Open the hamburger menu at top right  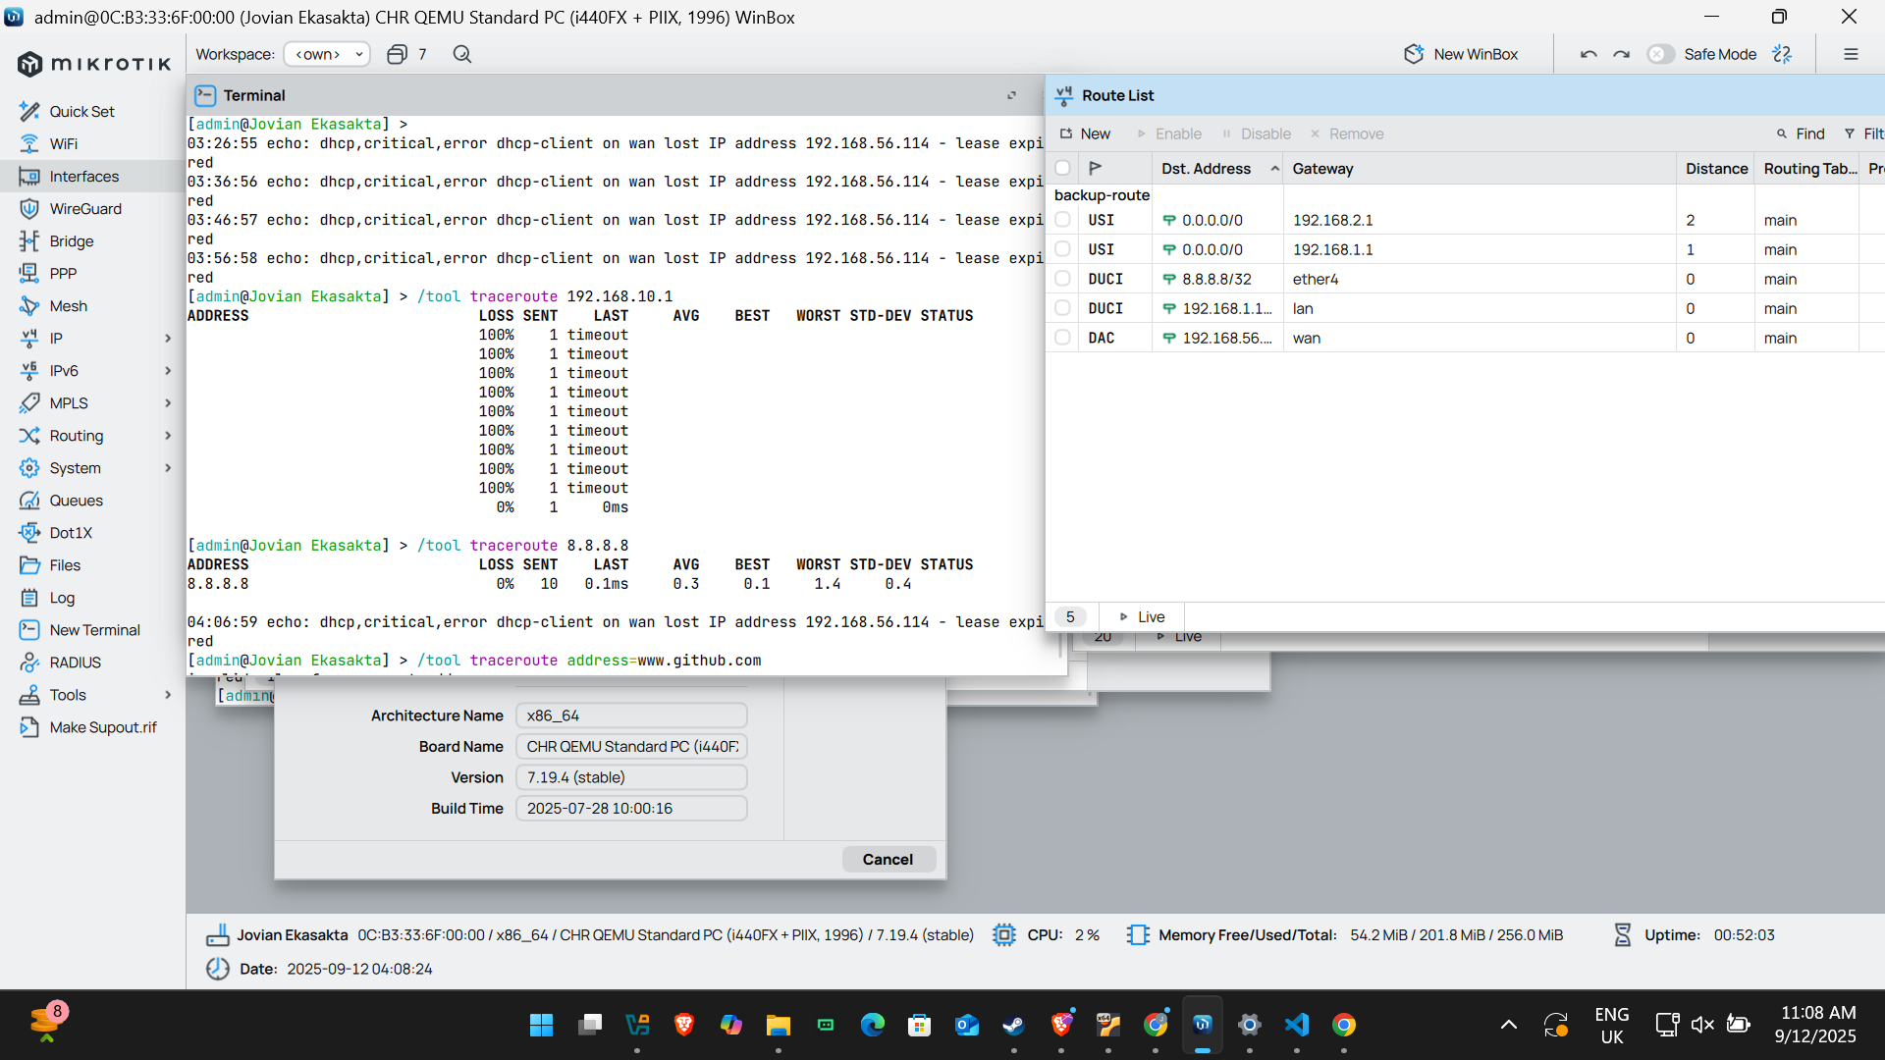[x=1851, y=54]
